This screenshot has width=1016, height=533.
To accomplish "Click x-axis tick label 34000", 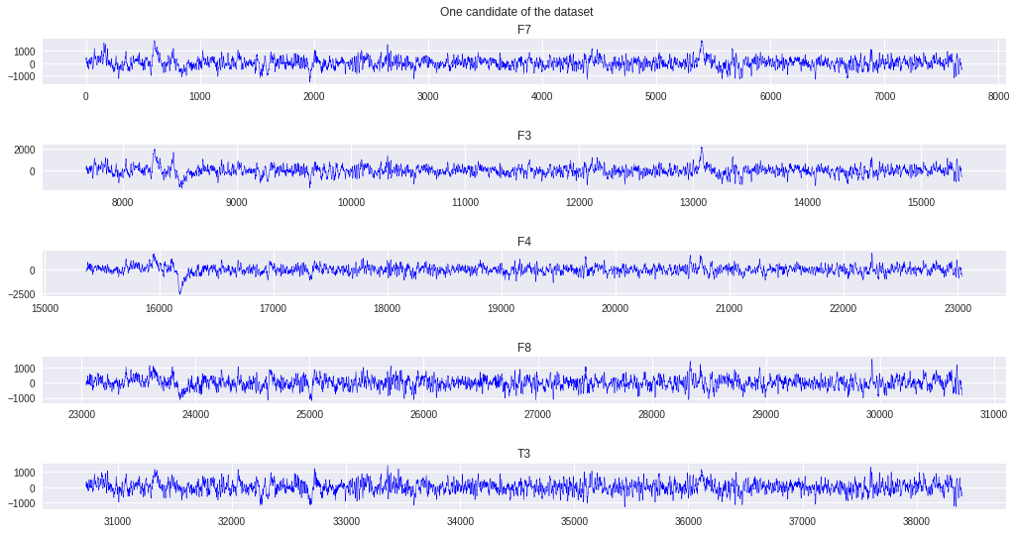I will pyautogui.click(x=460, y=521).
